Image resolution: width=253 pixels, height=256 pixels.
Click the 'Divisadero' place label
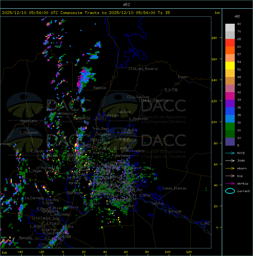point(135,151)
